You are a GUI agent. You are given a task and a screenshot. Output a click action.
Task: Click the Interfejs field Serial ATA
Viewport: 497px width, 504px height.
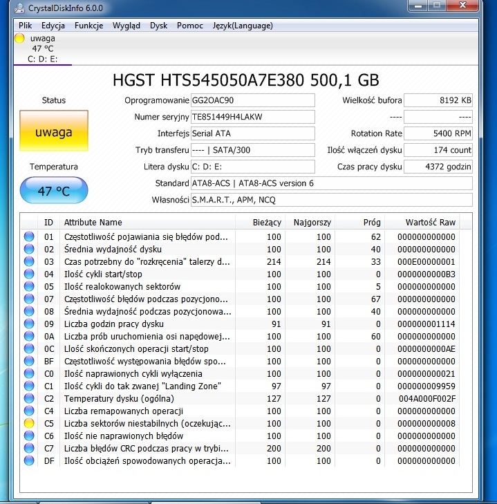click(253, 133)
